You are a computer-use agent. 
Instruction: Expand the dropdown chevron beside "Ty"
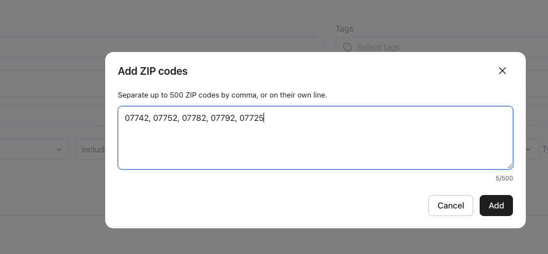(x=531, y=149)
